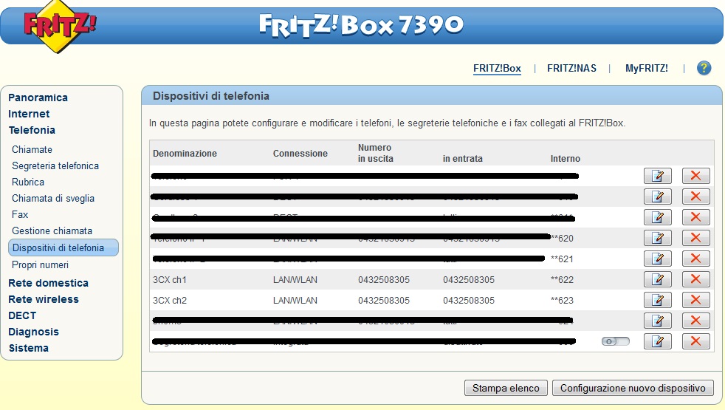Click the Denominazione column header
This screenshot has width=725, height=410.
tap(185, 153)
